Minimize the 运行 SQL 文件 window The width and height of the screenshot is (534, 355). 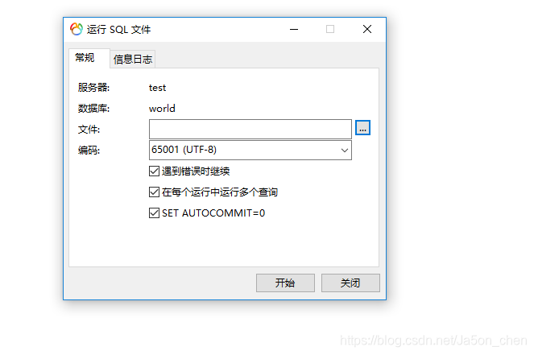tap(294, 29)
